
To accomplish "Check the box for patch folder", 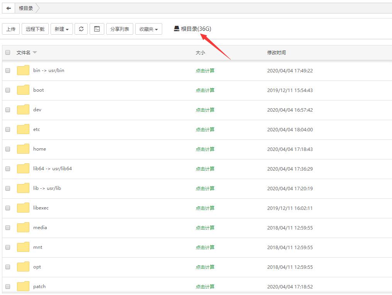I will click(8, 286).
